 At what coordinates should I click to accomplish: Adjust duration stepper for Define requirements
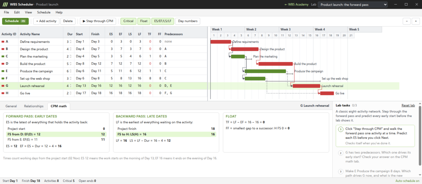tap(70, 42)
